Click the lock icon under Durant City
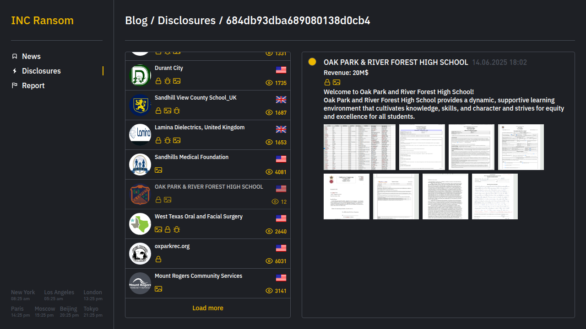 click(158, 81)
